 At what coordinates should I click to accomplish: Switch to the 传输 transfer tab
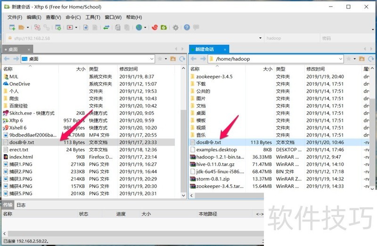(x=8, y=205)
